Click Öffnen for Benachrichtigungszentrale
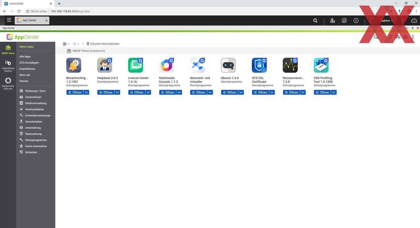420x228 pixels. tap(75, 92)
